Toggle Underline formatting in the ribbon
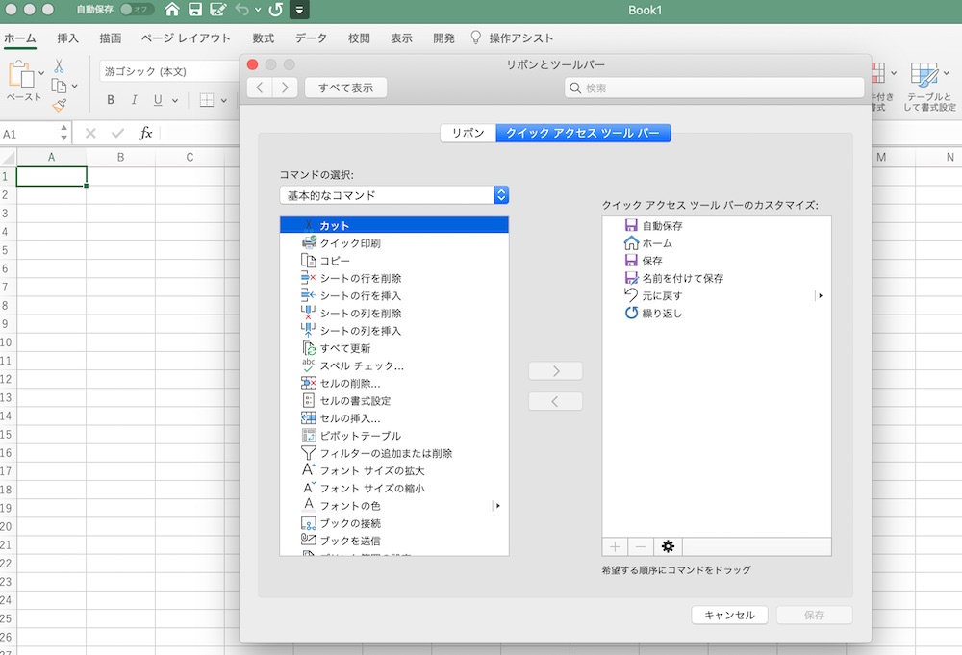This screenshot has width=962, height=655. coord(158,99)
